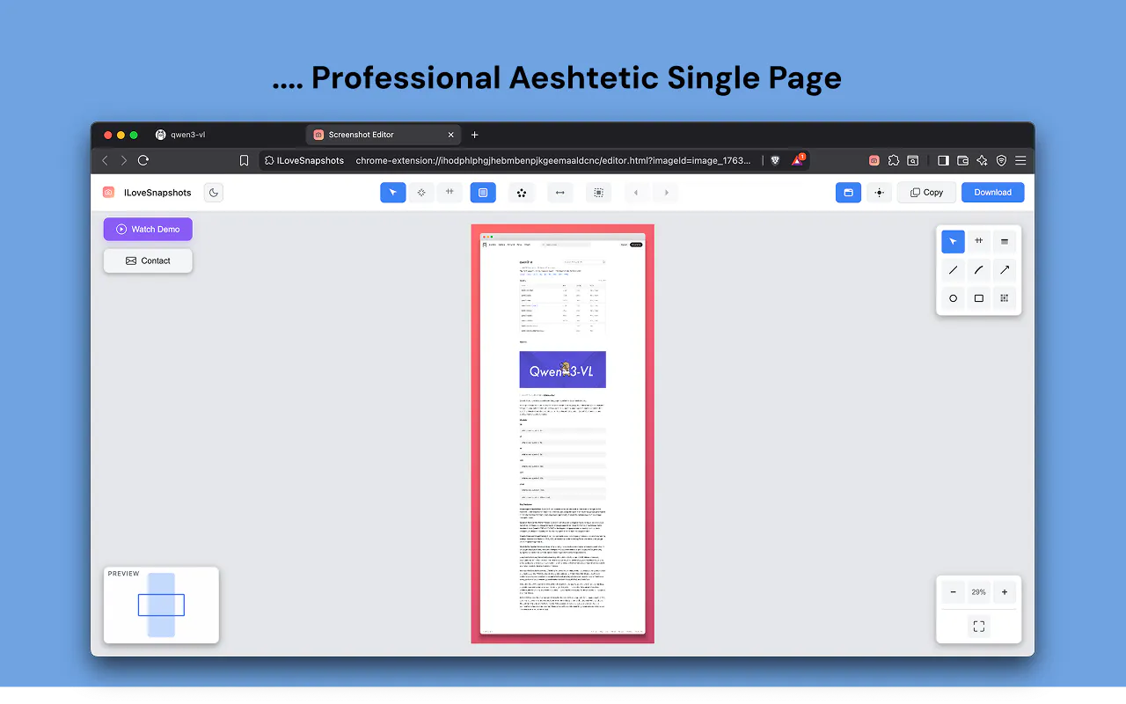
Task: Click the hash/grid icon in top toolbar
Action: [450, 193]
